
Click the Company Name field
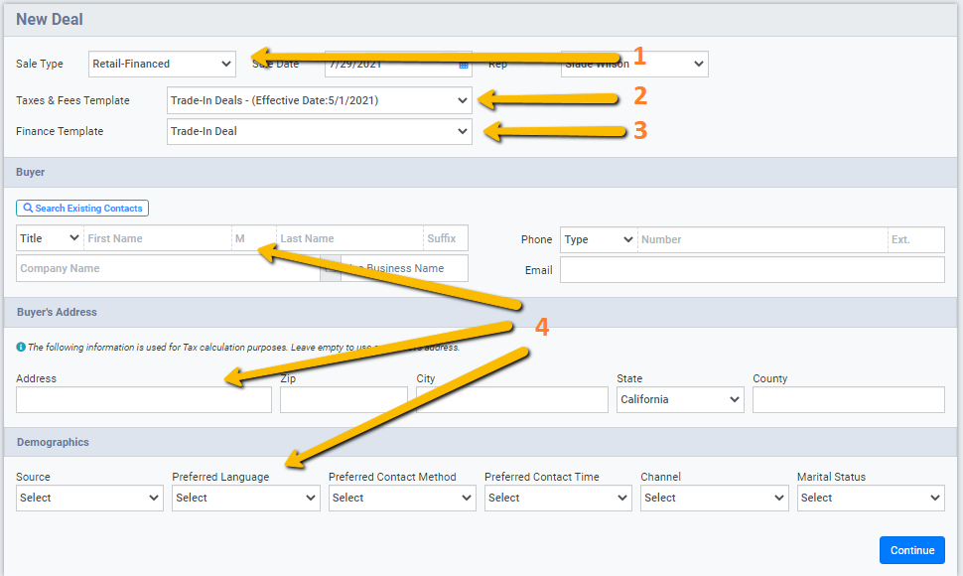[x=167, y=268]
